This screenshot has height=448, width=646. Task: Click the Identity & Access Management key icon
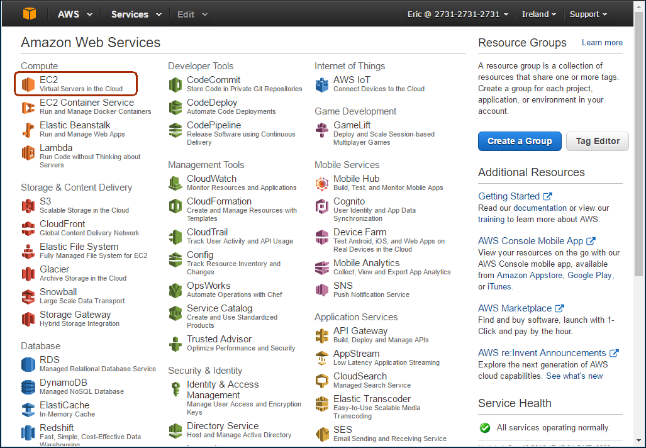(175, 389)
